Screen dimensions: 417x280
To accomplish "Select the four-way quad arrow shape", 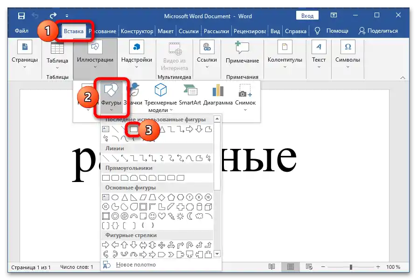I will (x=162, y=245).
